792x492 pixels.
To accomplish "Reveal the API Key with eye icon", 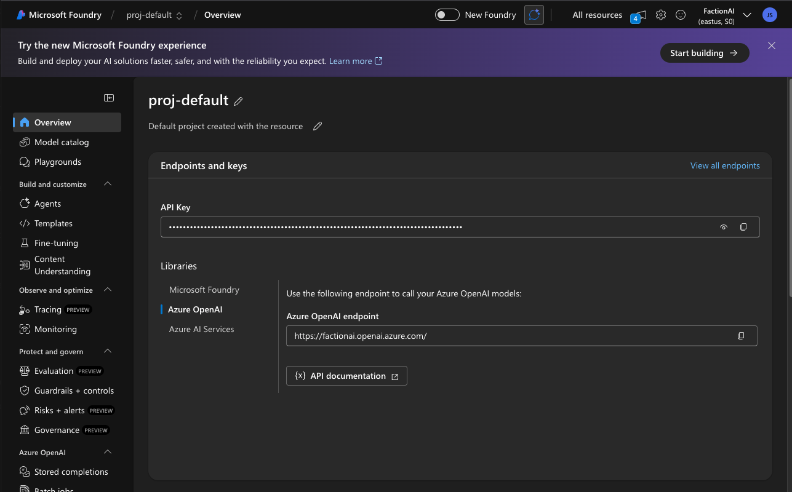I will click(724, 227).
